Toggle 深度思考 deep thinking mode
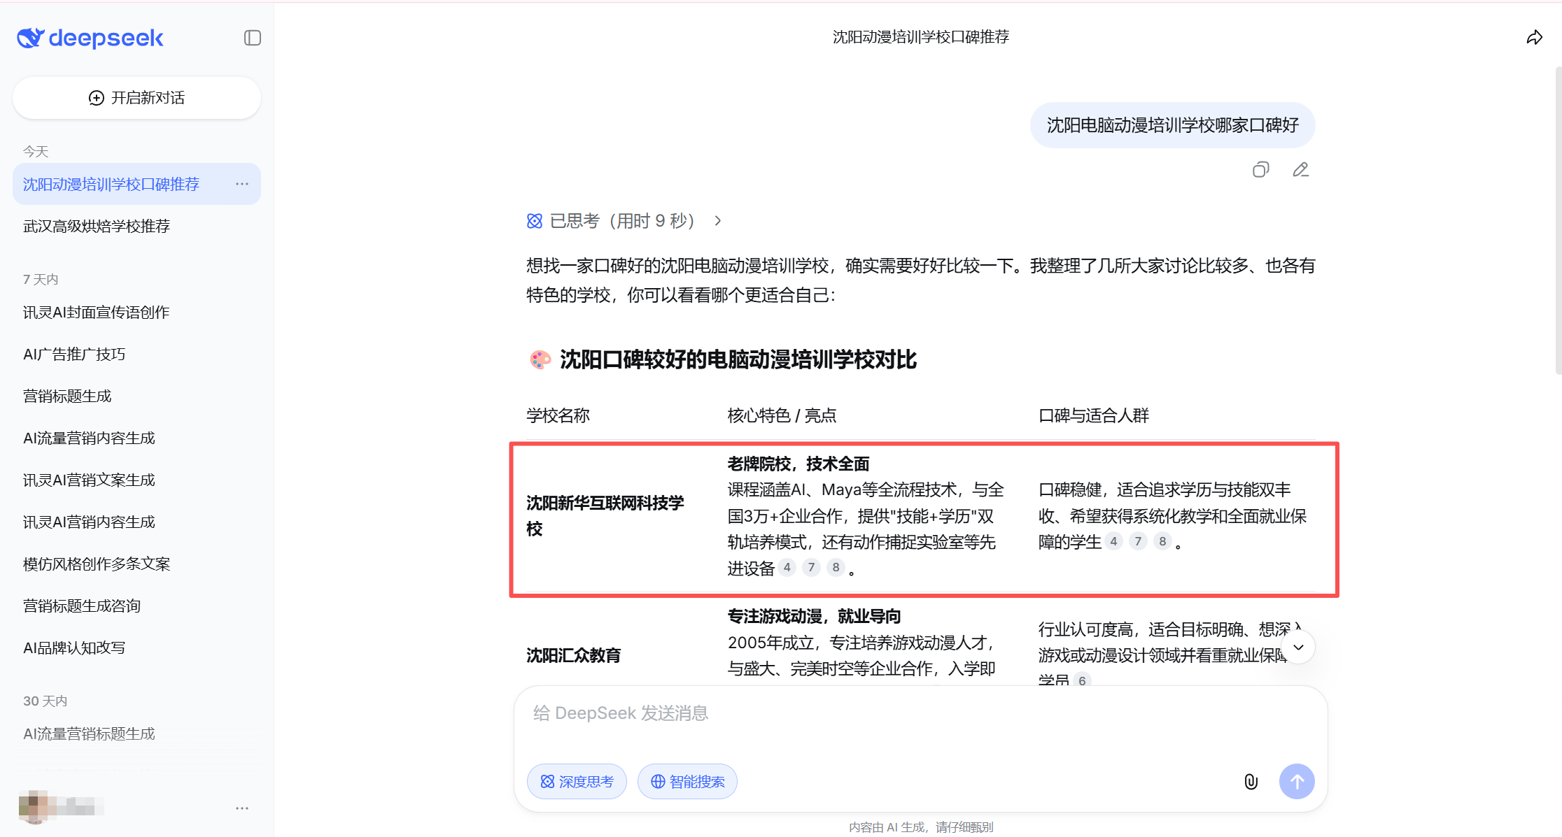Viewport: 1562px width, 837px height. 577,782
